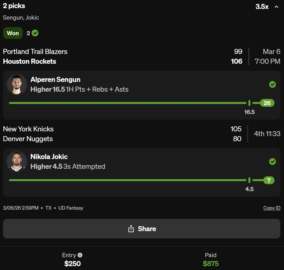The width and height of the screenshot is (284, 270).
Task: Click the green checkmark on Jokic's pick
Action: [x=272, y=162]
